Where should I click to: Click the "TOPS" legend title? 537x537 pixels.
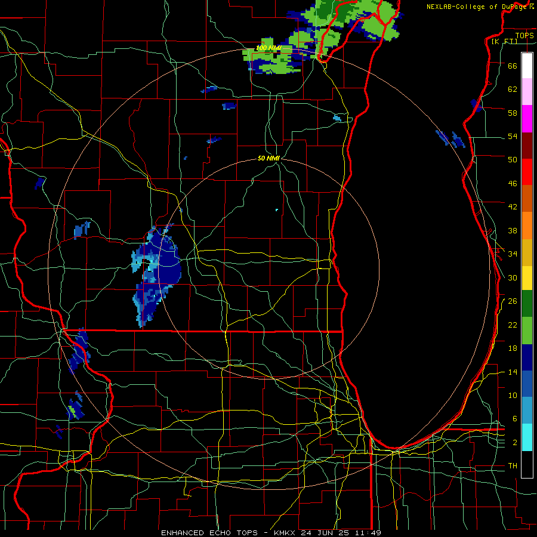(x=524, y=35)
